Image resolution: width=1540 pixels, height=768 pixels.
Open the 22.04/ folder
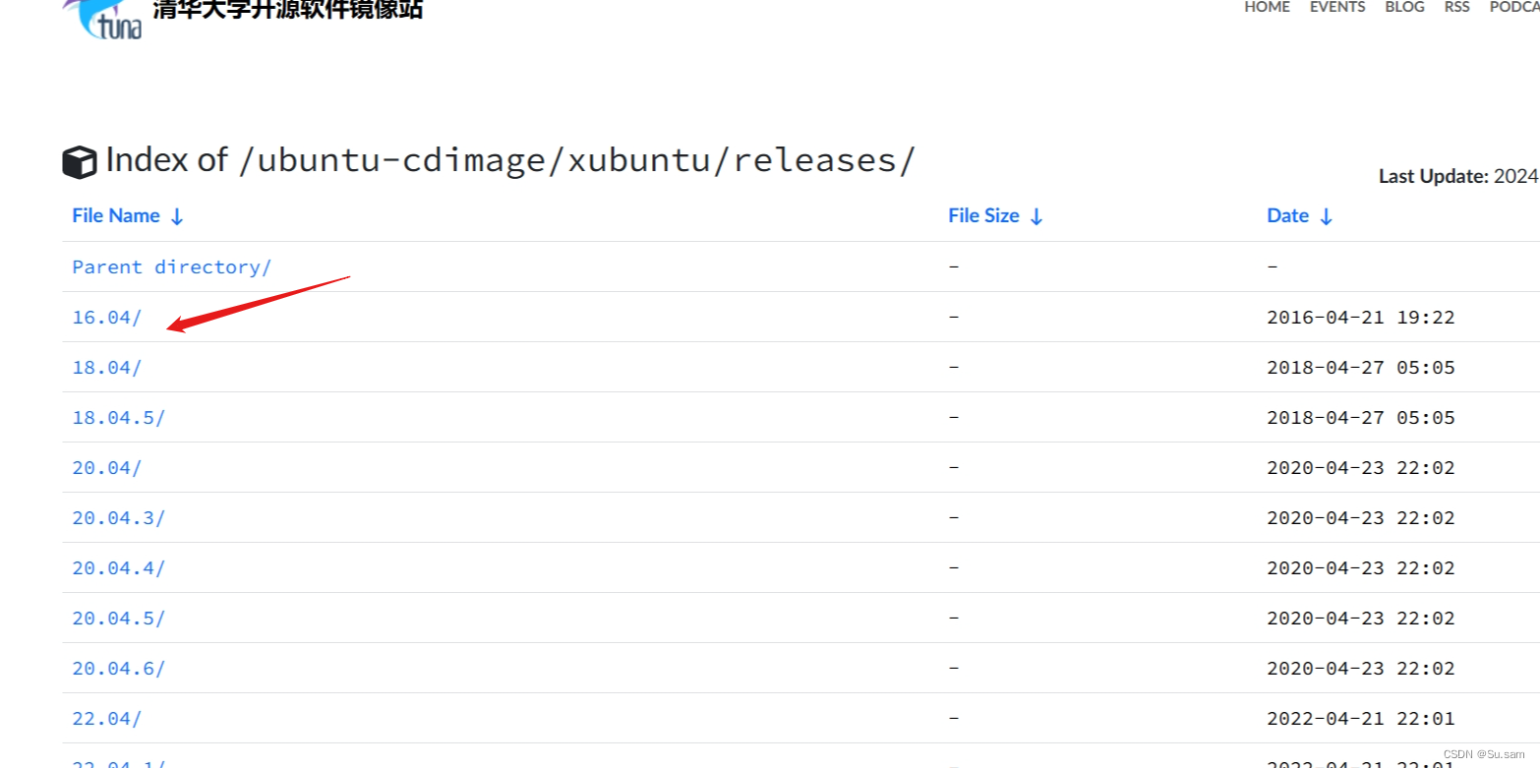point(107,718)
